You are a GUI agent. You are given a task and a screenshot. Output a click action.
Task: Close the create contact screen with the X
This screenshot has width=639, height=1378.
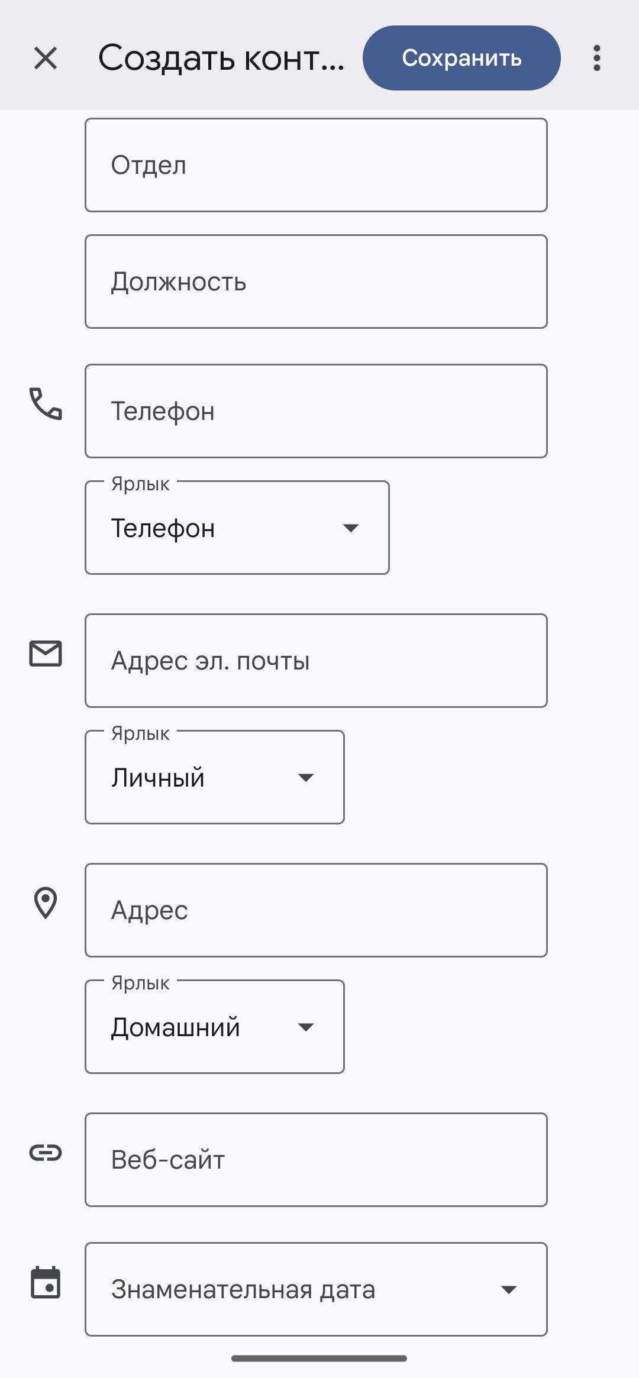46,58
